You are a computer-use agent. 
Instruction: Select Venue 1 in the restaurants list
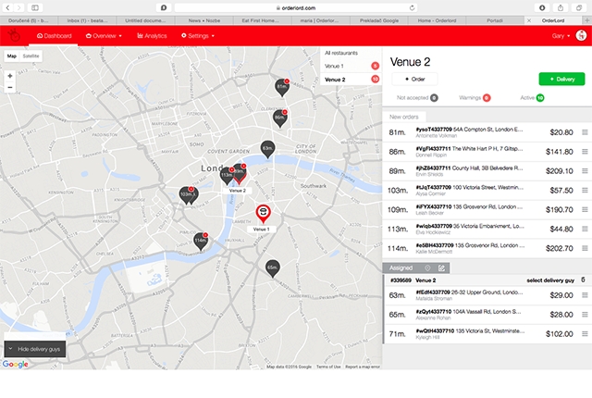coord(335,67)
